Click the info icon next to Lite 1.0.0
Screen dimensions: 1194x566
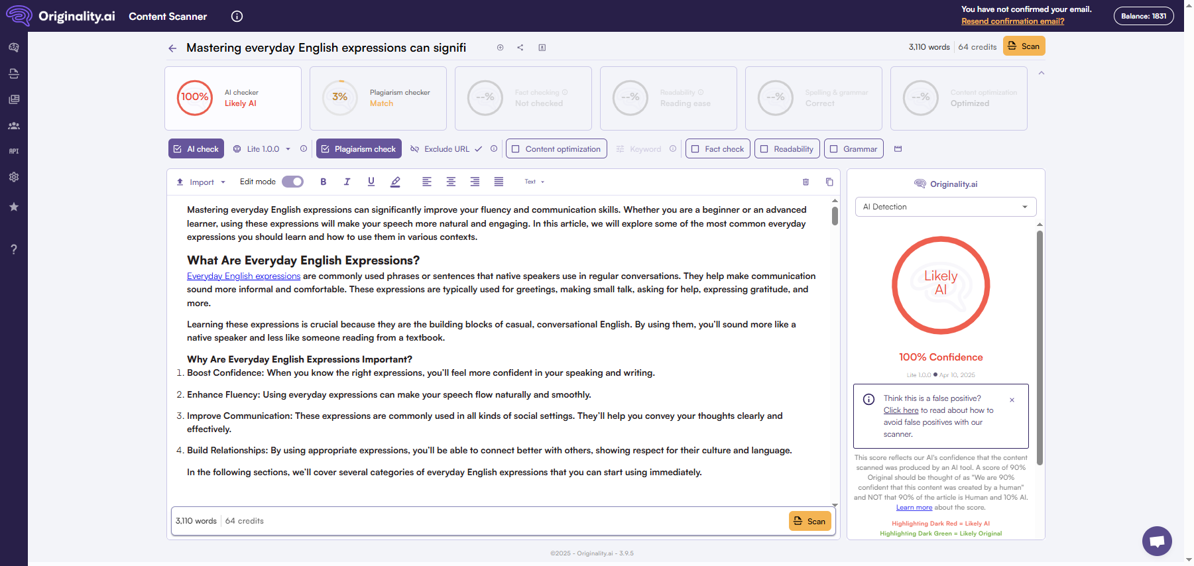click(x=304, y=148)
